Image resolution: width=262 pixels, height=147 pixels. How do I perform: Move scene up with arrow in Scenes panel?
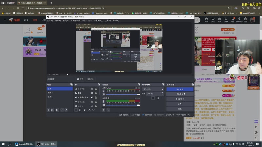pyautogui.click(x=62, y=110)
